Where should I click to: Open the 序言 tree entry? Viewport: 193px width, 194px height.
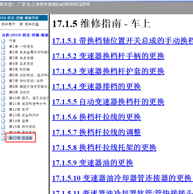[x=12, y=41]
